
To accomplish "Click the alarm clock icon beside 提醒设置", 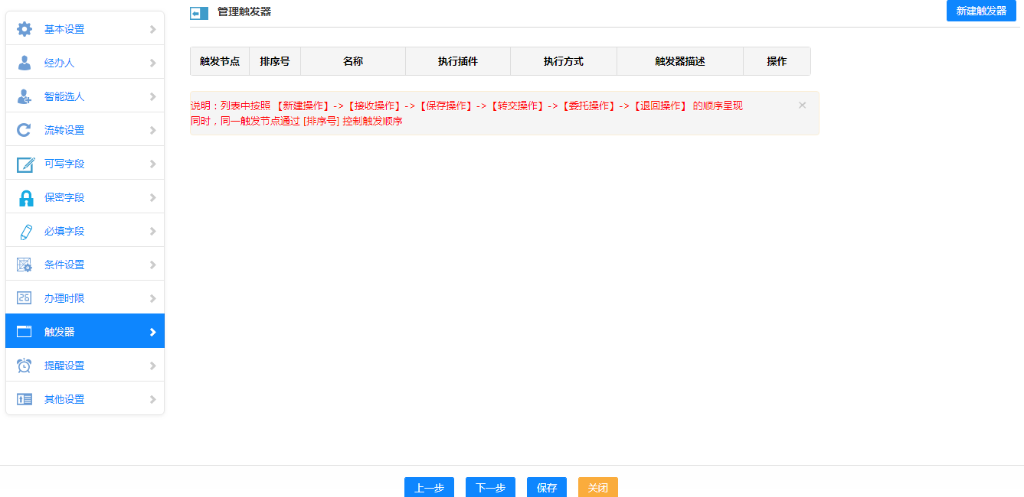I will coord(25,365).
